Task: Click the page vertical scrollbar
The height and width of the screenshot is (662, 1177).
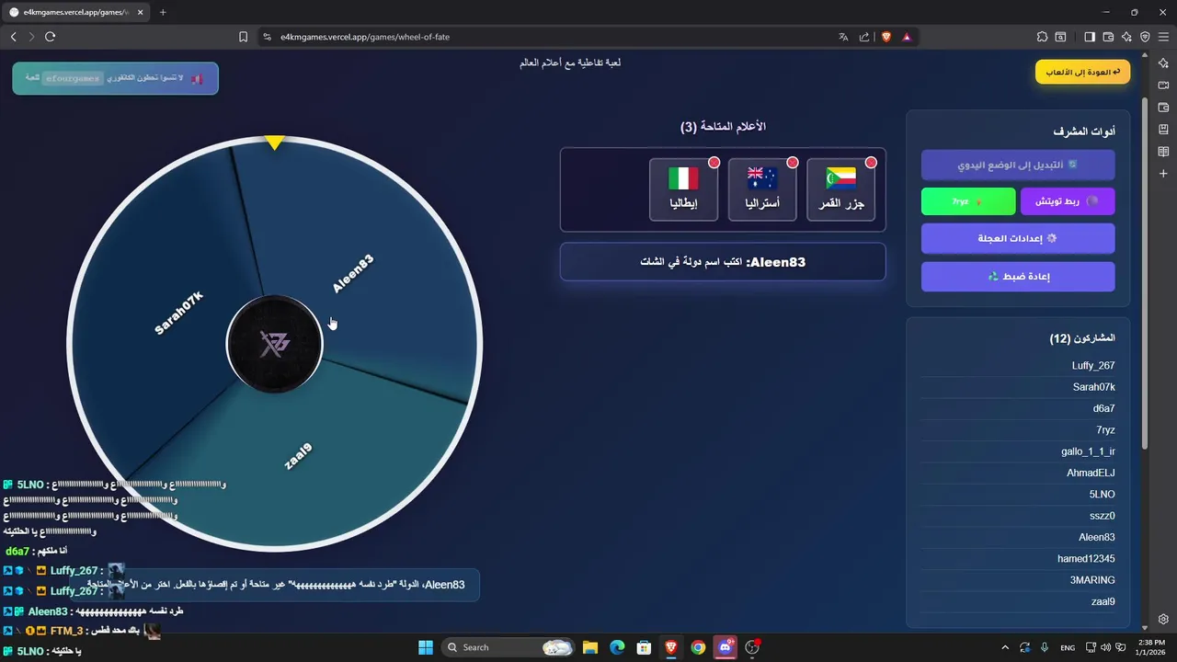Action: pos(1145,274)
